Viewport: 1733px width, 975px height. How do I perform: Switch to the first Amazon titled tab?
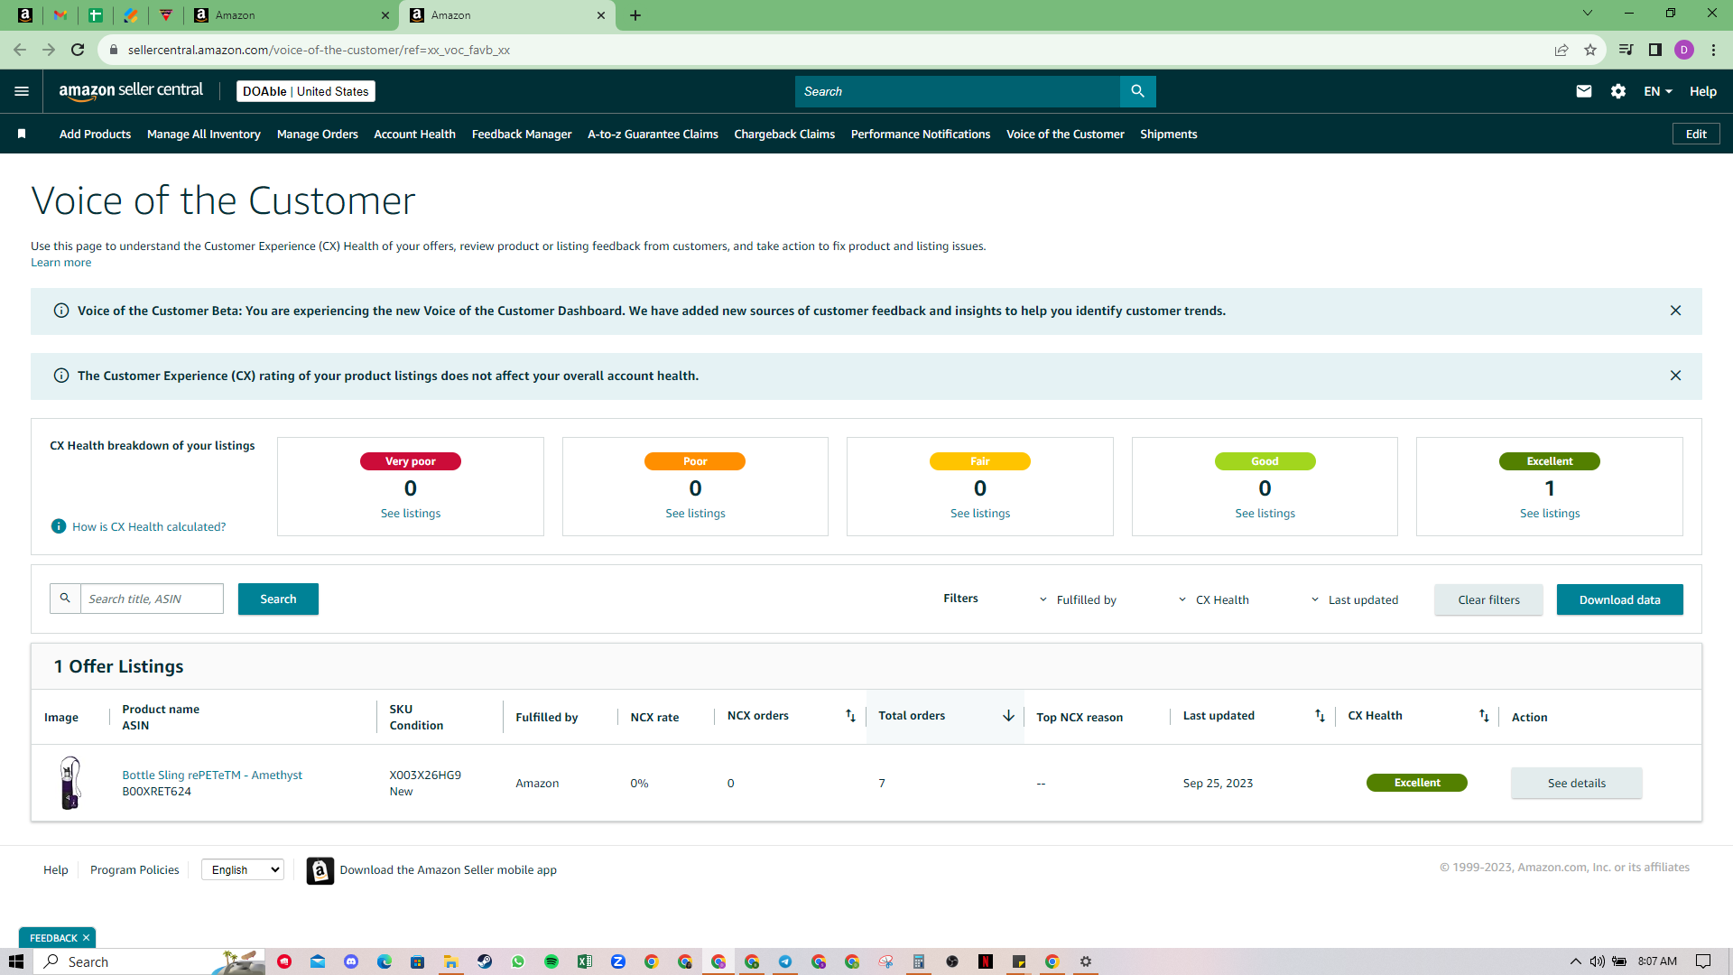pyautogui.click(x=290, y=15)
